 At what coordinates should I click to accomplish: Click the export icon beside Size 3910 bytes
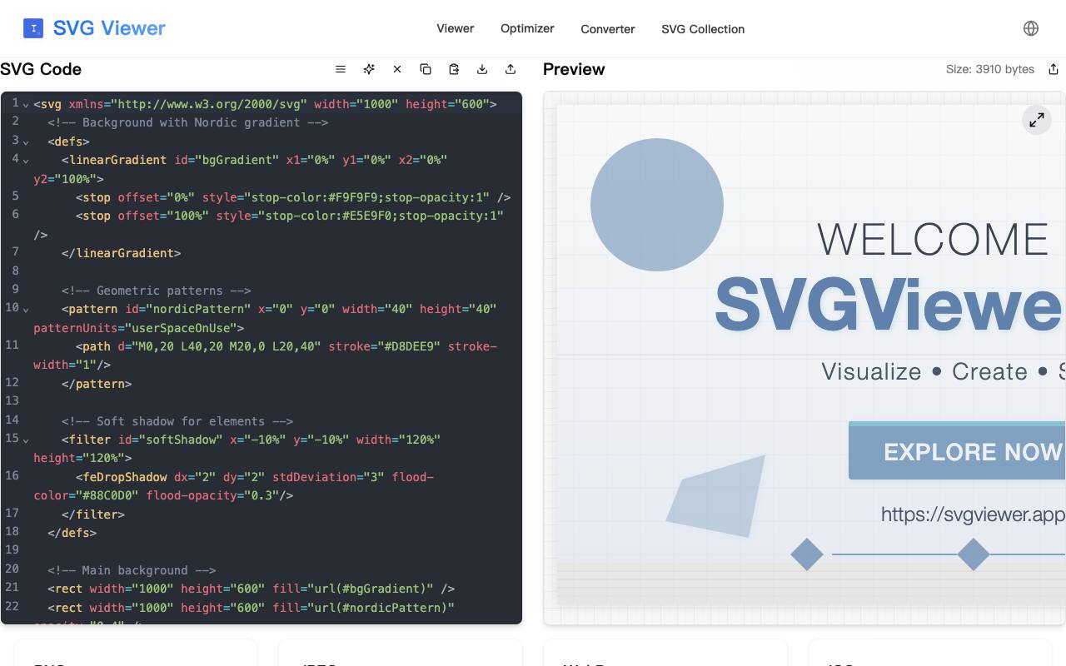(1054, 69)
